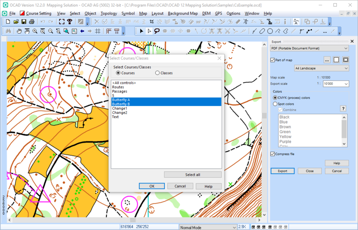Viewport: 358px width, 230px height.
Task: Click the New file icon
Action: [8, 21]
